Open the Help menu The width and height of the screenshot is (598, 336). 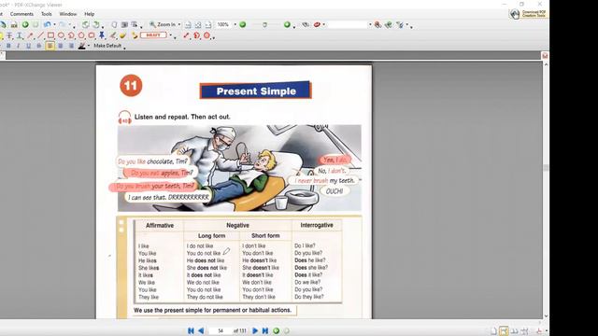click(x=90, y=14)
